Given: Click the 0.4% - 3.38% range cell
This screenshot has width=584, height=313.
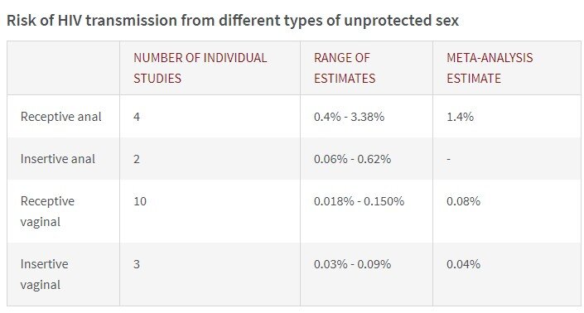Looking at the screenshot, I should click(349, 117).
